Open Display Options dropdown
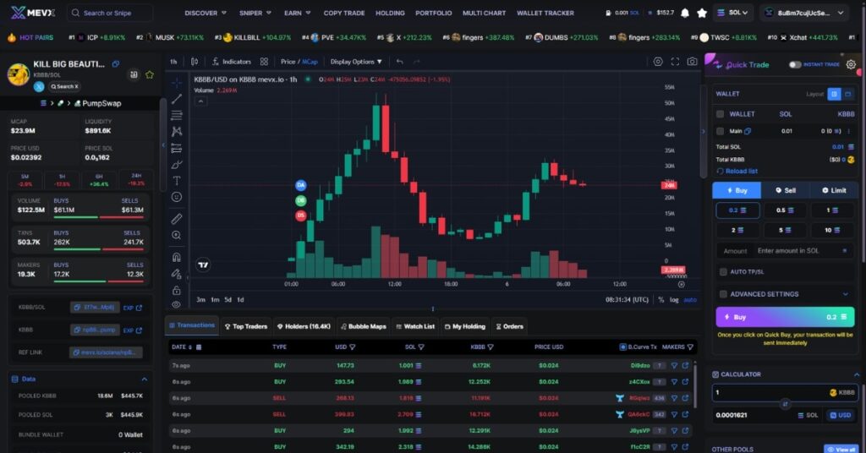Screen dimensions: 866x453 point(356,62)
